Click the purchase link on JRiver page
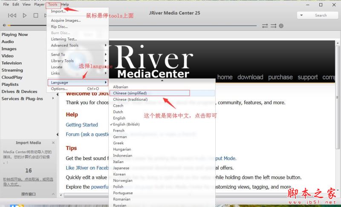341x207 pixels. click(x=280, y=77)
